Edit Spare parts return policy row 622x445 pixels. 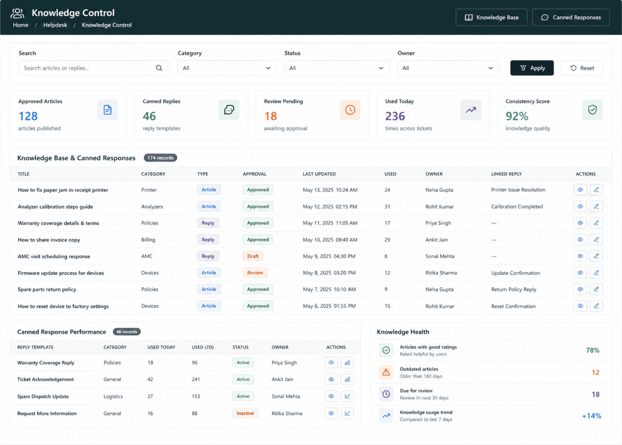[x=596, y=289]
